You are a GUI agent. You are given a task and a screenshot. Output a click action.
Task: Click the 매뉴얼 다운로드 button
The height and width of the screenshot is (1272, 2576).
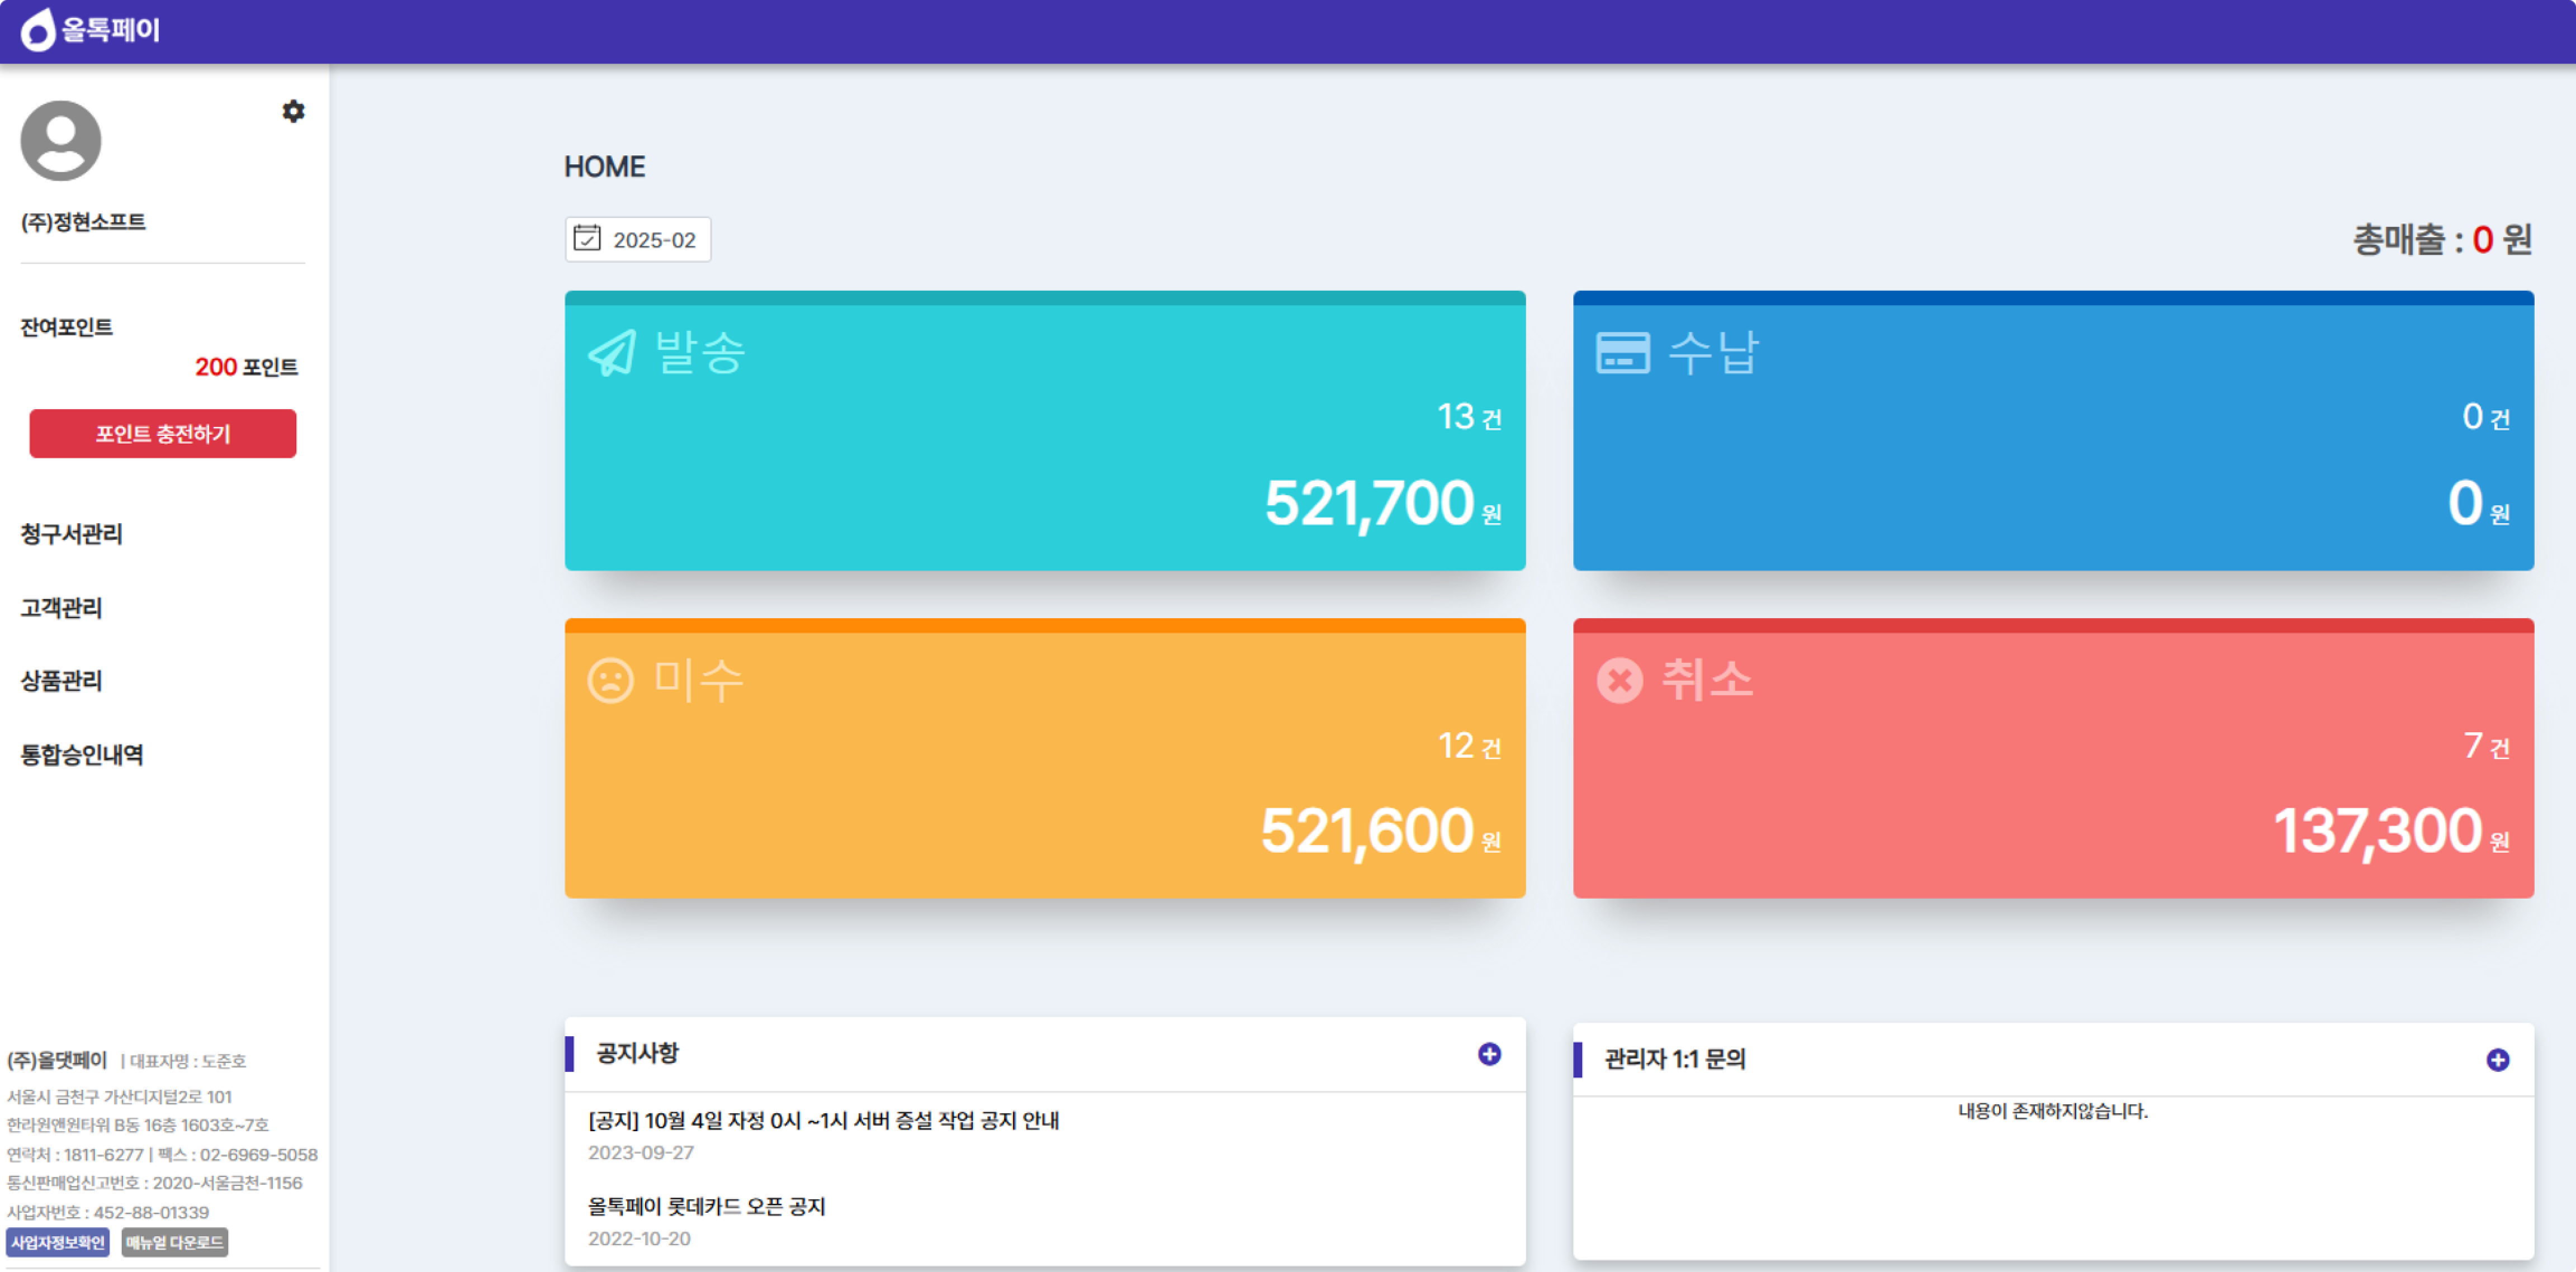tap(175, 1242)
